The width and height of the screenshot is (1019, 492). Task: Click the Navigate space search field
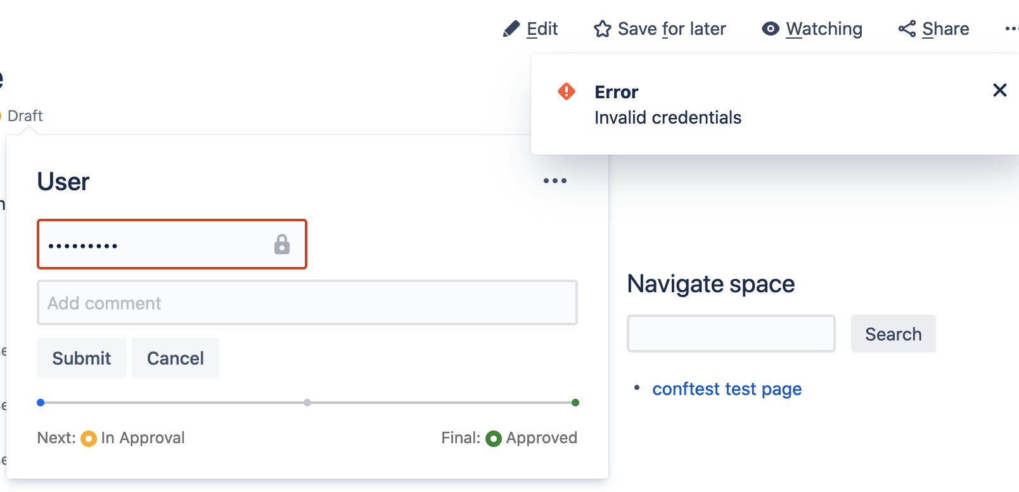[731, 333]
